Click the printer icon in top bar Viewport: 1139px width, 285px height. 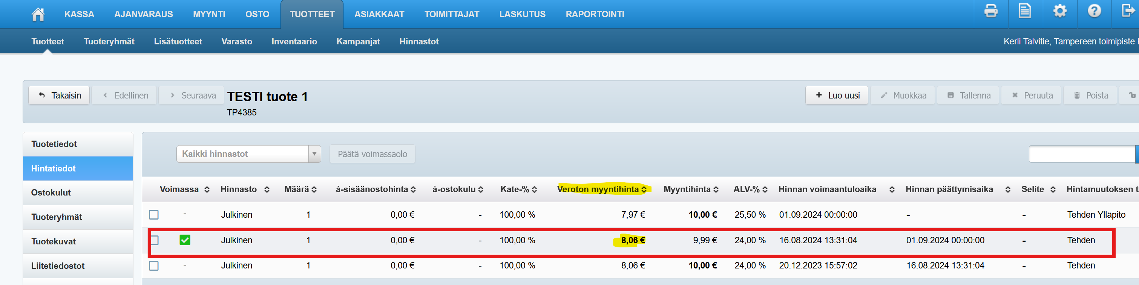pyautogui.click(x=990, y=11)
